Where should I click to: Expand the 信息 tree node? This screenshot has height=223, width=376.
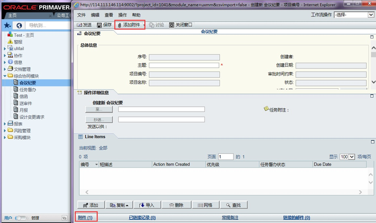tap(5, 62)
